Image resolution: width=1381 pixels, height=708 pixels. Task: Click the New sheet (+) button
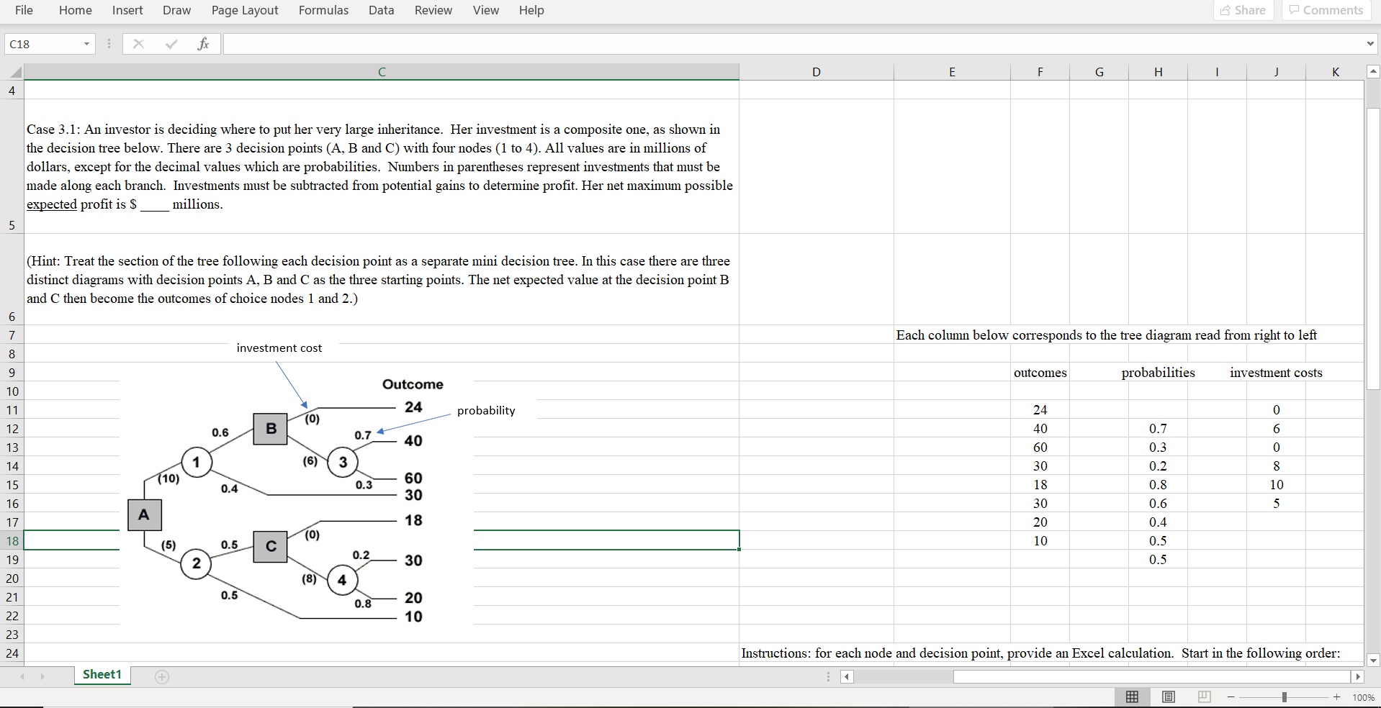click(x=162, y=677)
